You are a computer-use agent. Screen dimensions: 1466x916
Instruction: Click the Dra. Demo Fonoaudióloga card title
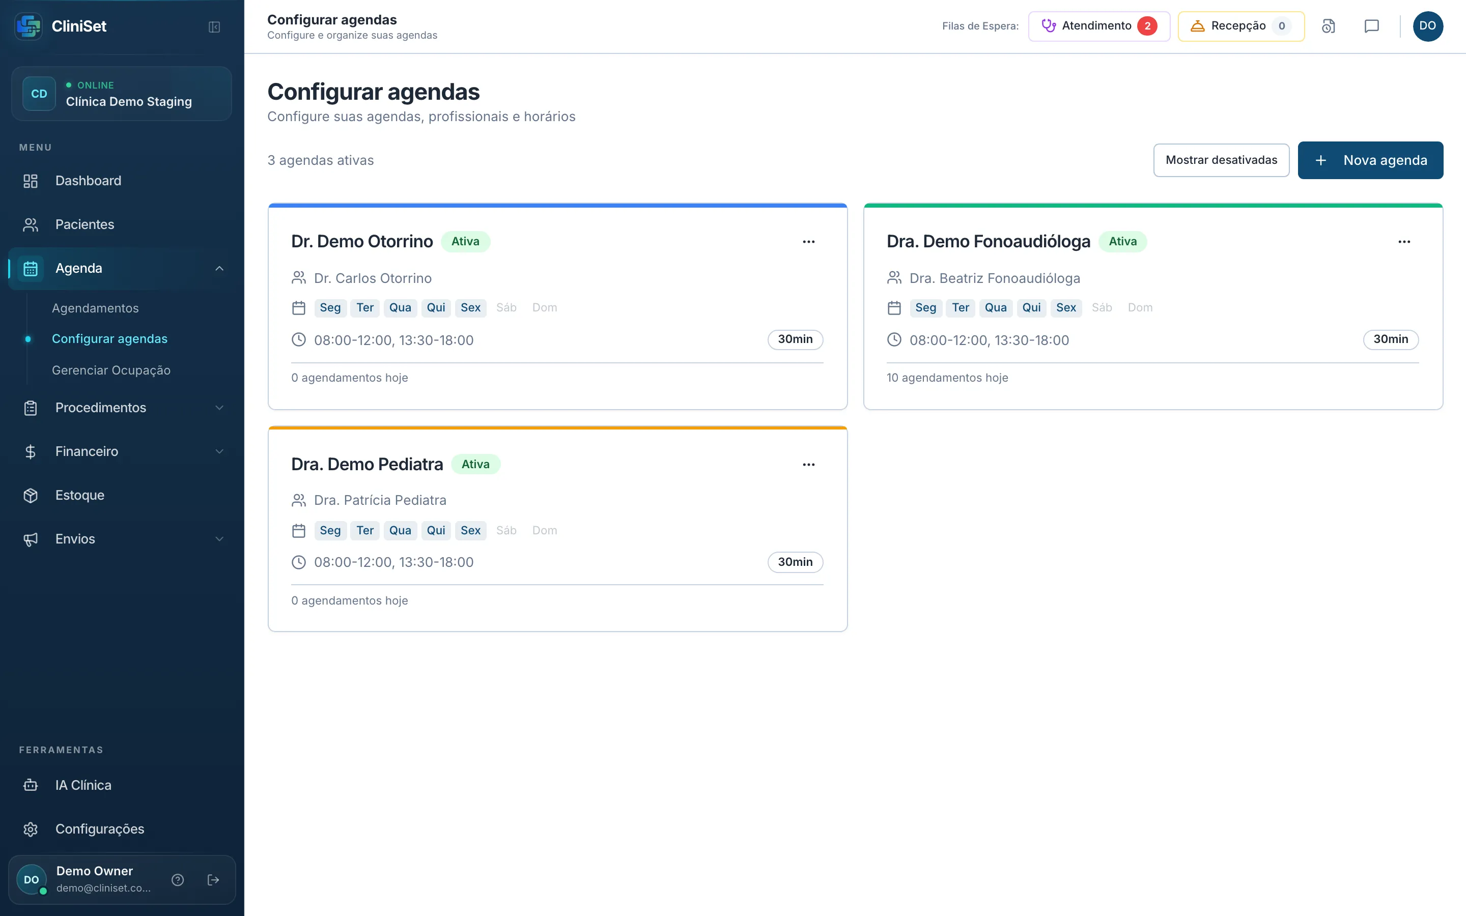988,241
